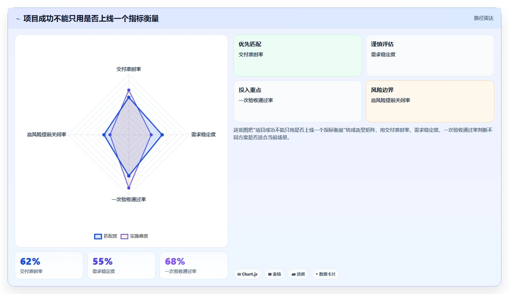Click the page title 项目成功不能只用是否上线一个指标衡量
Image resolution: width=509 pixels, height=294 pixels.
[91, 18]
